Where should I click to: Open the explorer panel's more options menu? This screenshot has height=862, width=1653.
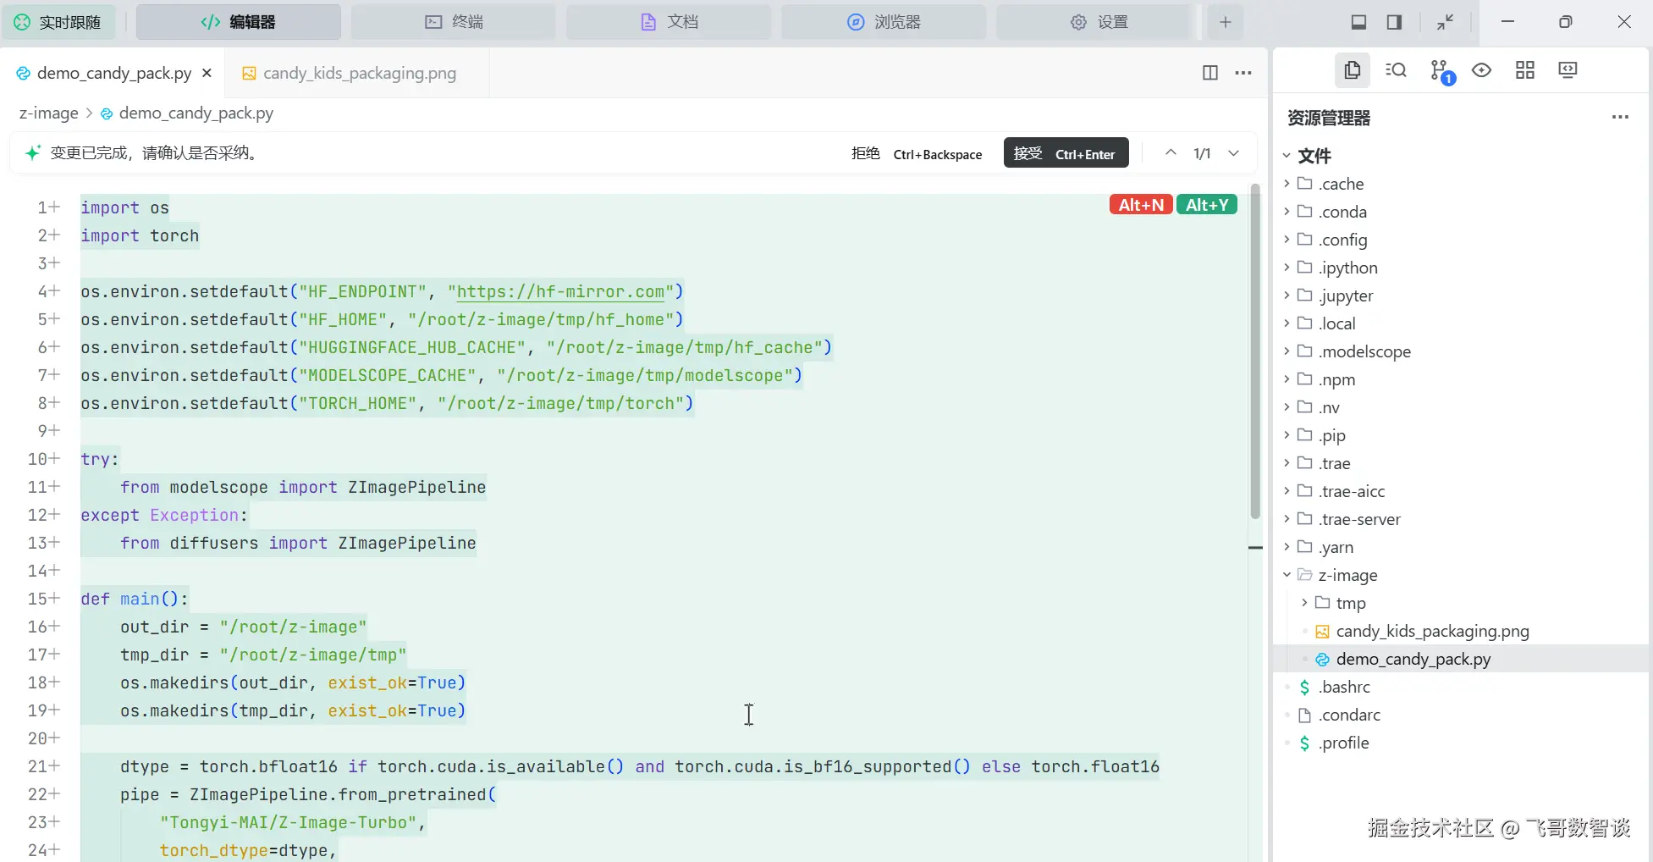coord(1620,118)
